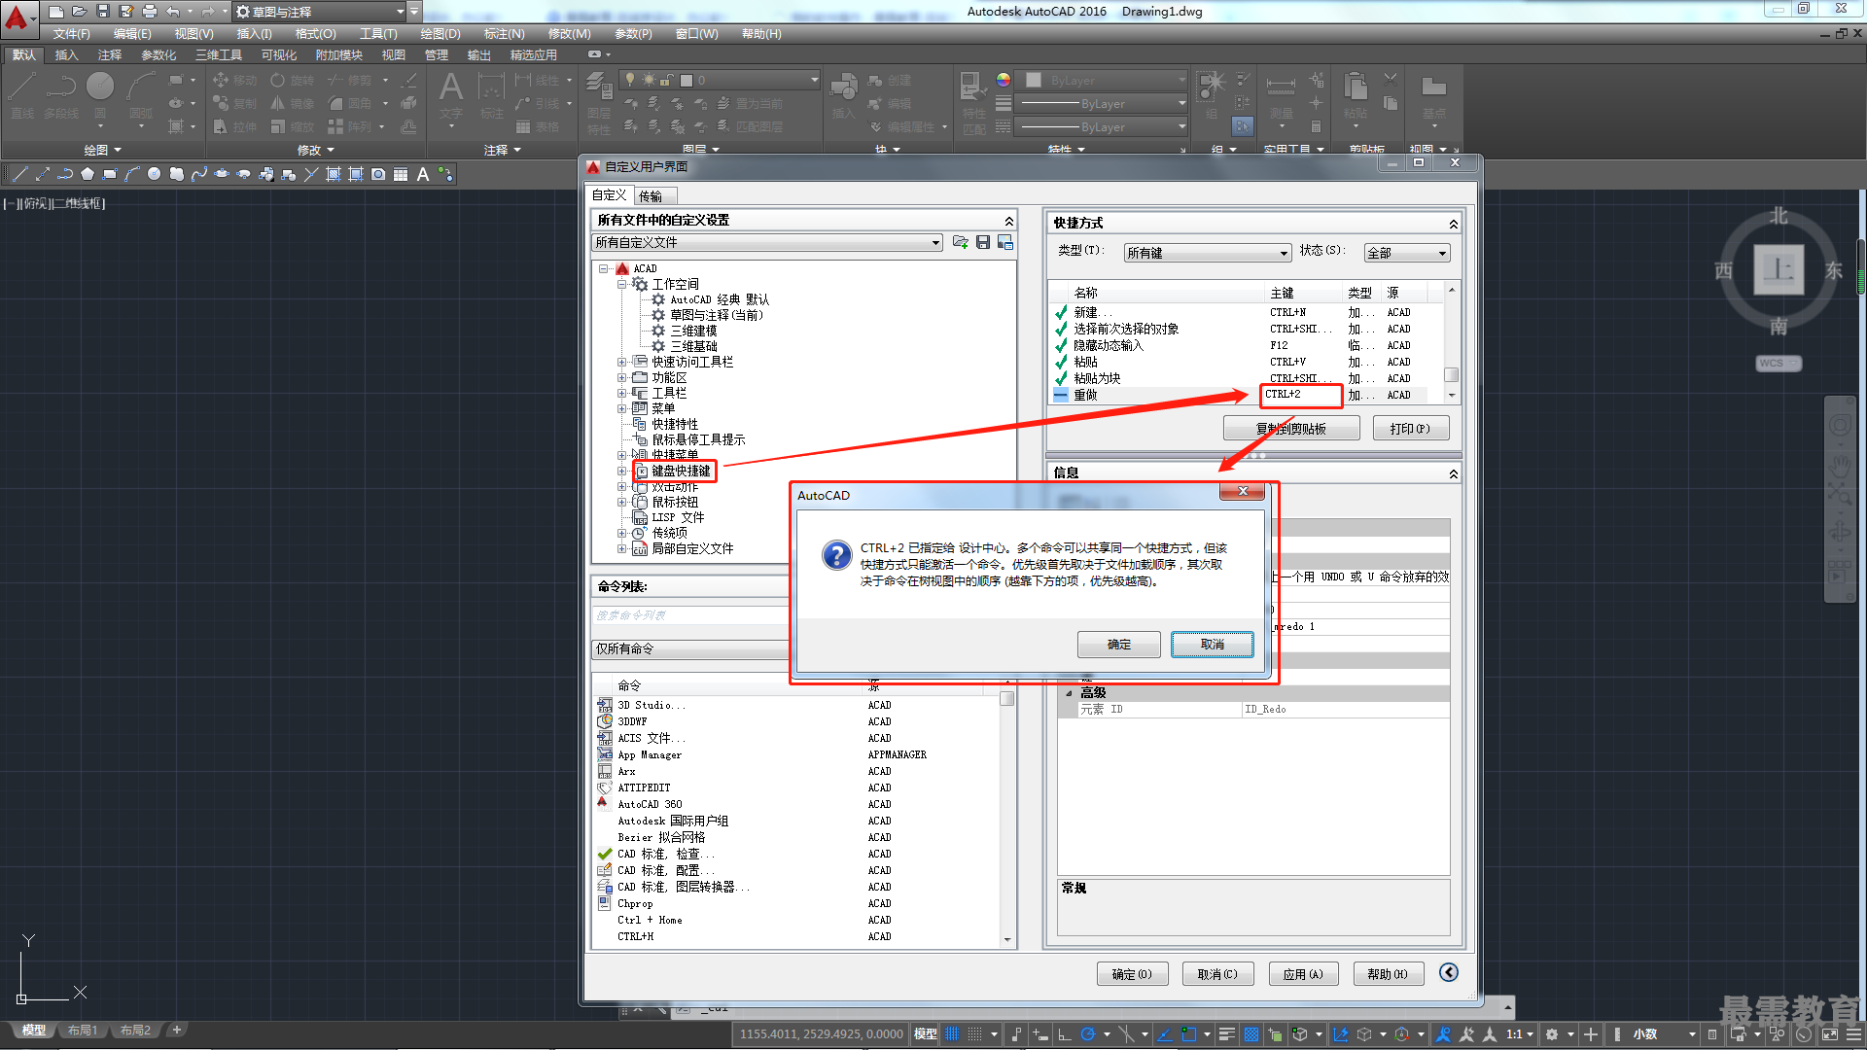Toggle transparency in status bar
The width and height of the screenshot is (1867, 1050).
[1251, 1034]
